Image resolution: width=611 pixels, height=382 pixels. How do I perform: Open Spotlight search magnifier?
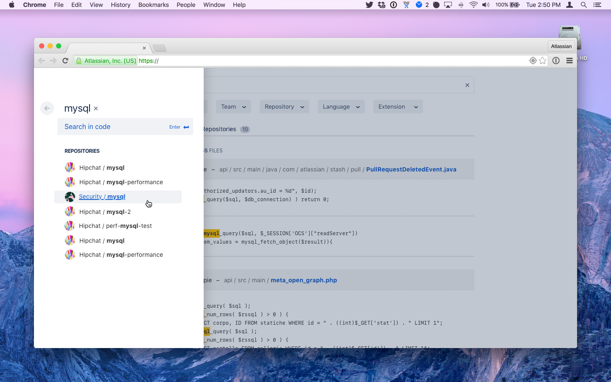click(x=584, y=5)
